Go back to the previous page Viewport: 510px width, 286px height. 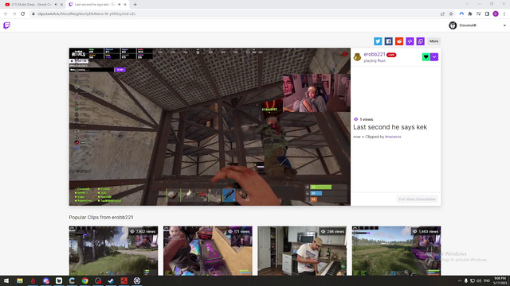6,14
